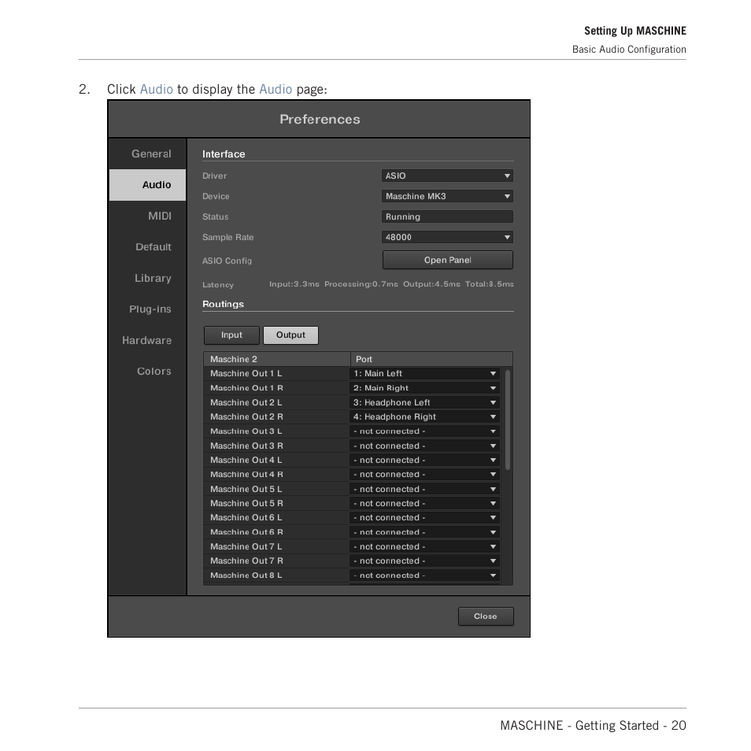The height and width of the screenshot is (751, 751).
Task: Open port dropdown for Maschine Out 3 L
Action: click(425, 431)
